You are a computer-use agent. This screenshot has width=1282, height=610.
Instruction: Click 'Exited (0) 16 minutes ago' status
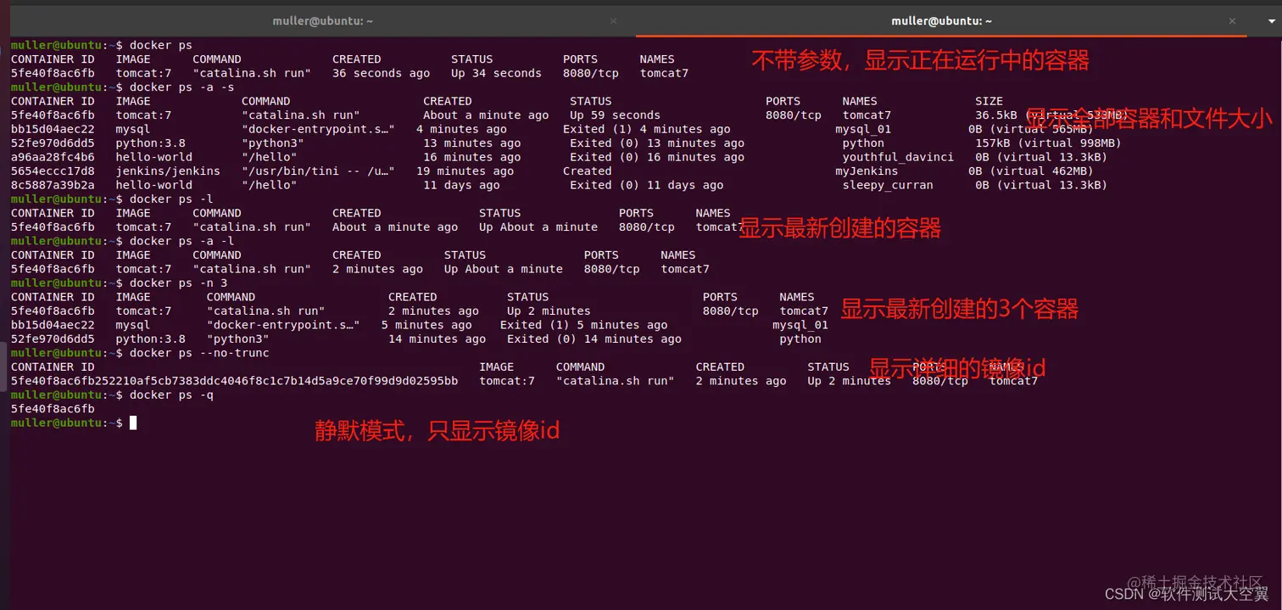pyautogui.click(x=657, y=157)
